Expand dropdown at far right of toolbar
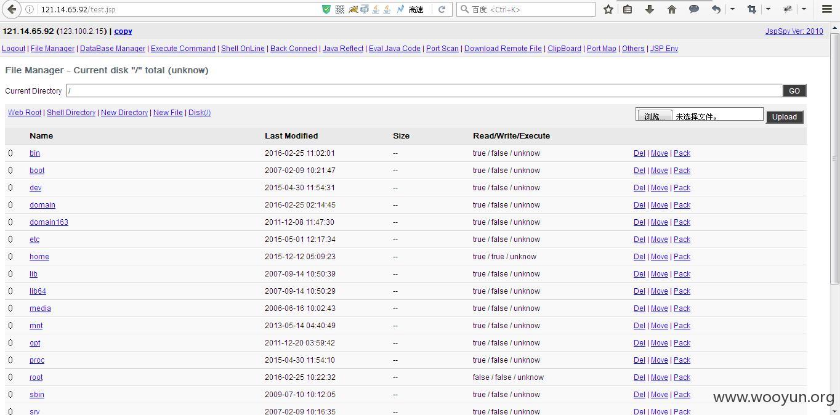Viewport: 840px width, 415px height. click(x=804, y=9)
